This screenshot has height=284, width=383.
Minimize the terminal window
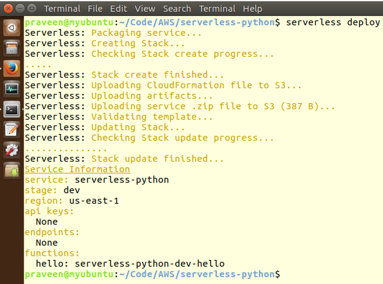tap(20, 9)
